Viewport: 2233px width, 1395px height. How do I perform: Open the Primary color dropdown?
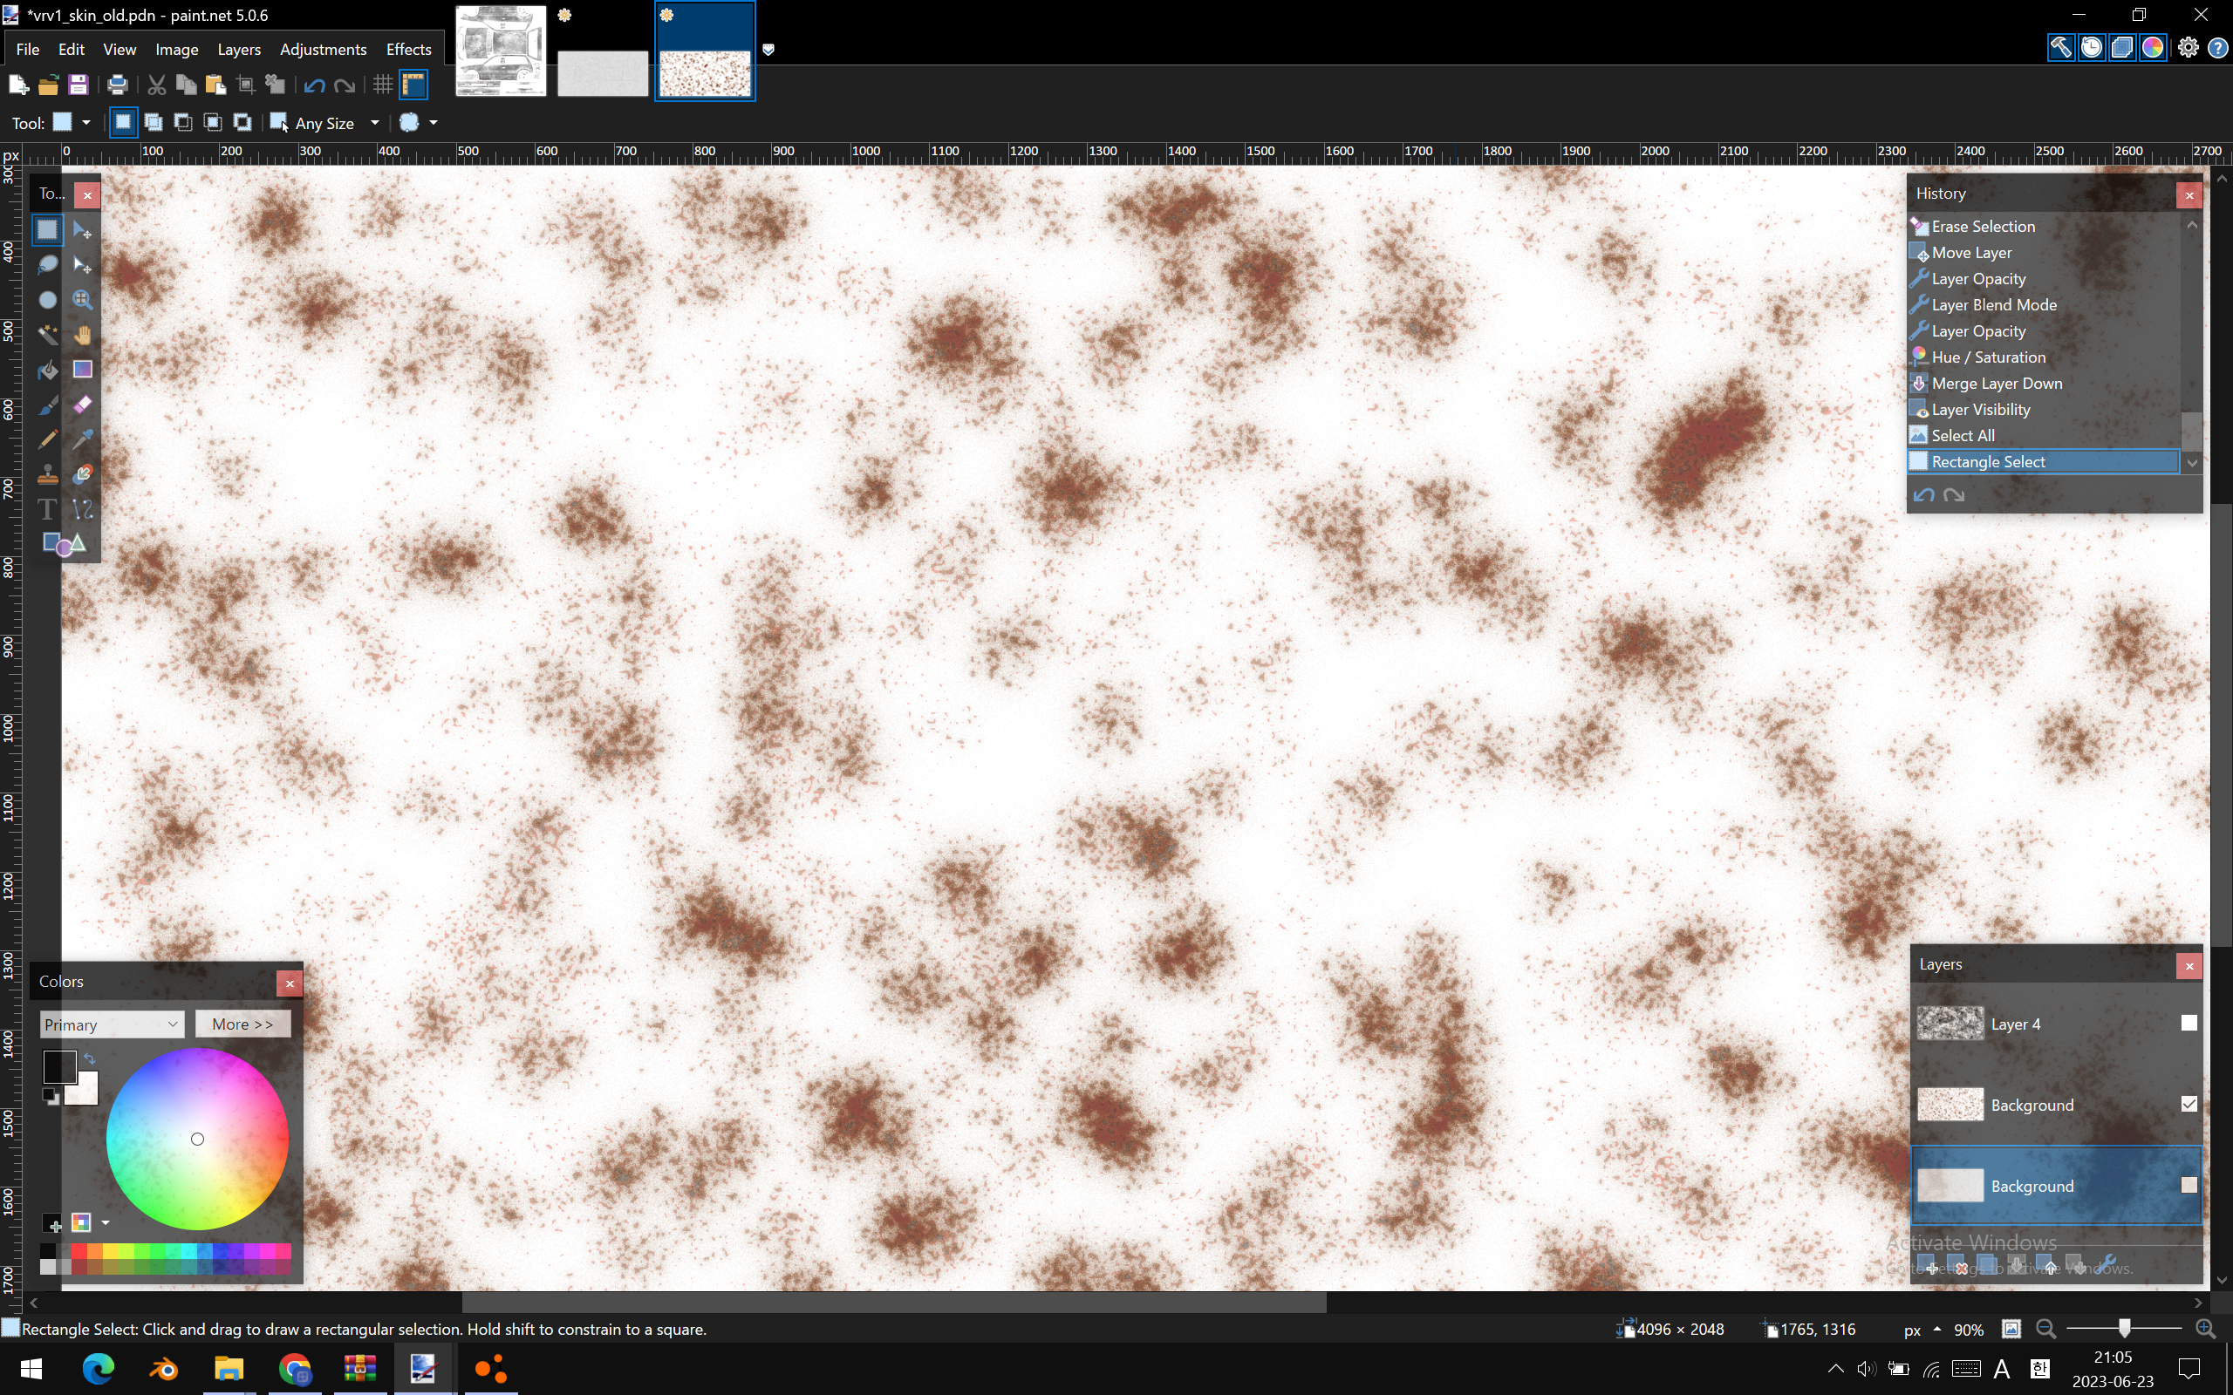coord(112,1024)
